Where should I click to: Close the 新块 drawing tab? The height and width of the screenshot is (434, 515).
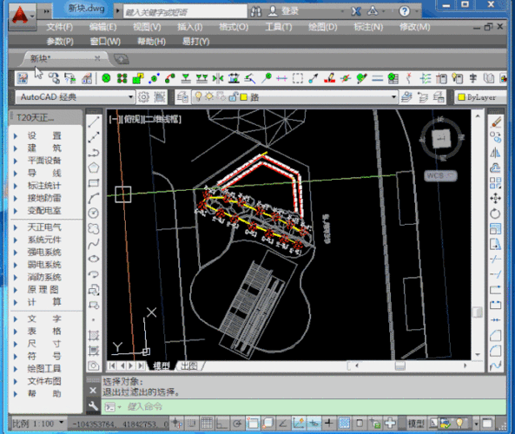[97, 58]
